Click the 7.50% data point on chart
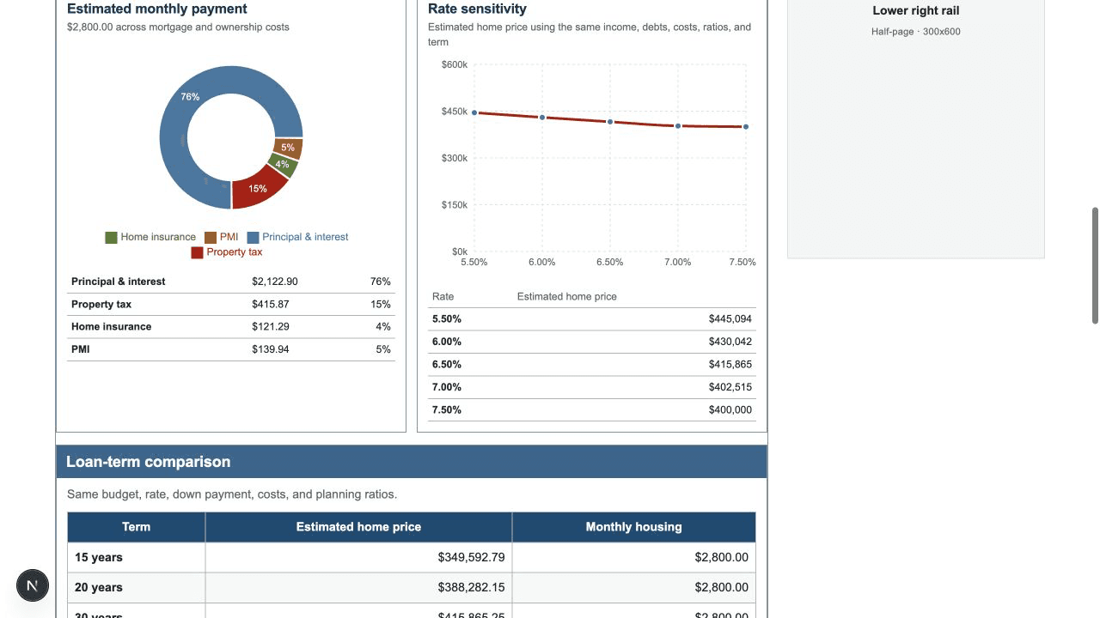 pos(746,127)
